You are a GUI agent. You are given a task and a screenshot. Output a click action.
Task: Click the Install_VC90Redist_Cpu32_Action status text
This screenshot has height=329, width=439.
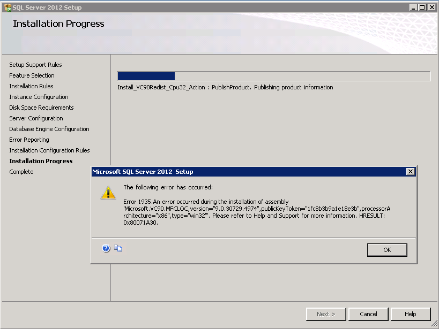click(x=225, y=87)
